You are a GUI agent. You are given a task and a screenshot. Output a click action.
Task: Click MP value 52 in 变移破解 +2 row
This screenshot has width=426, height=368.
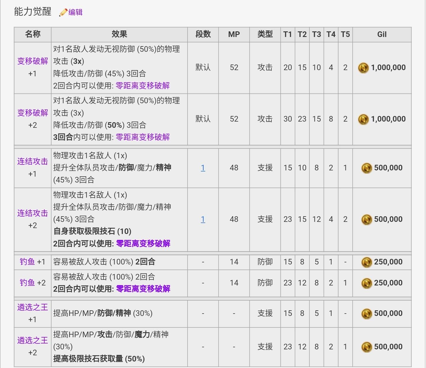click(234, 119)
